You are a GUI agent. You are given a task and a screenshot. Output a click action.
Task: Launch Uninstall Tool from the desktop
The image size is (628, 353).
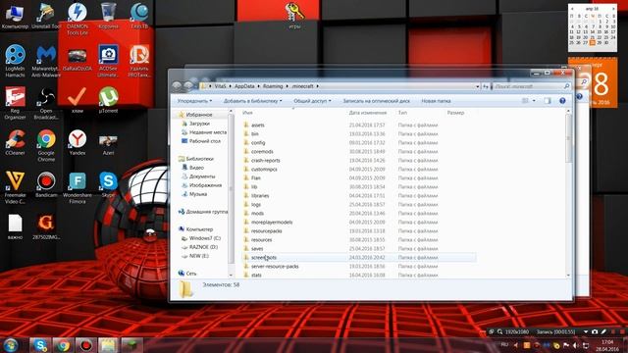46,16
